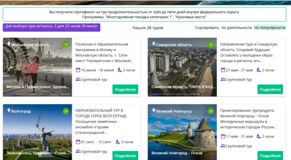291x160 pixels.
Task: Click the '27 мая - 27 мая' dates
Action: click(239, 70)
